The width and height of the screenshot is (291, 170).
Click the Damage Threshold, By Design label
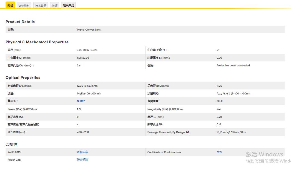click(166, 132)
